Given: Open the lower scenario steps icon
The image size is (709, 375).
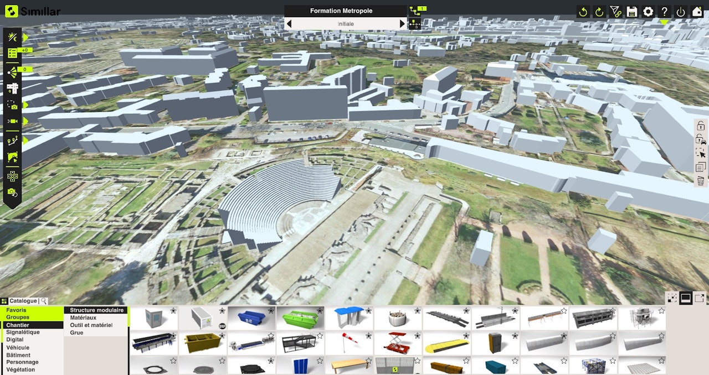Looking at the screenshot, I should (x=415, y=24).
